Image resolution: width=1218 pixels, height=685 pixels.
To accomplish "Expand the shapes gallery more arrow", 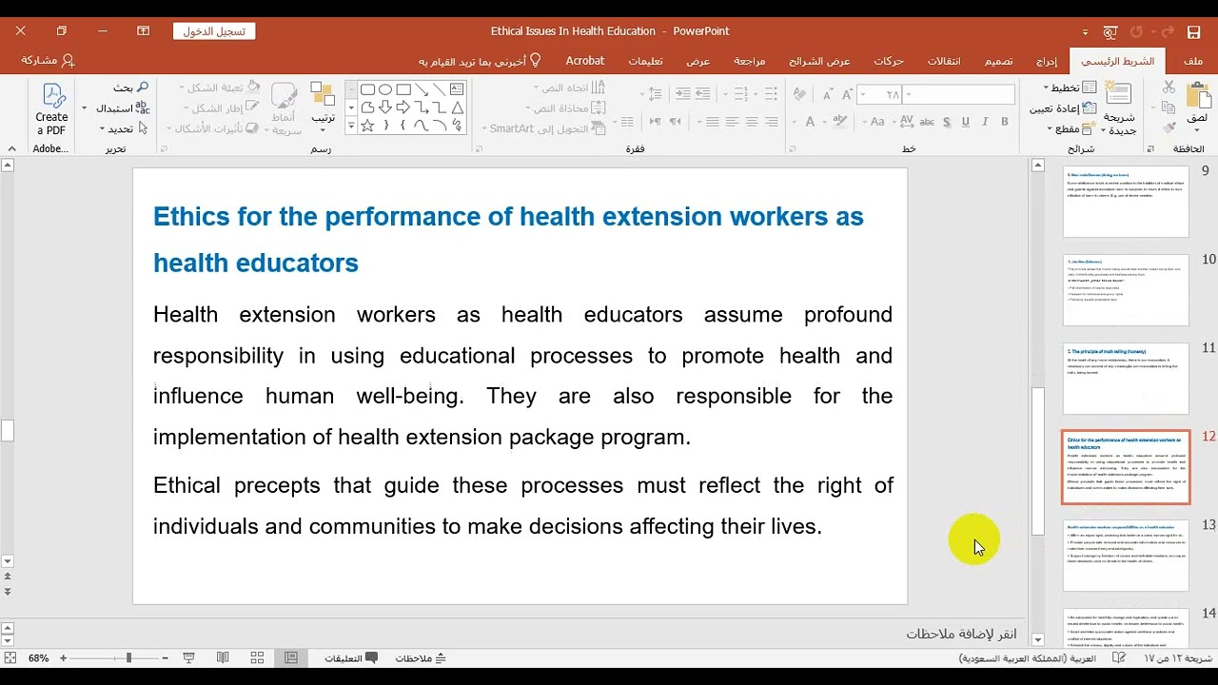I will click(x=351, y=125).
